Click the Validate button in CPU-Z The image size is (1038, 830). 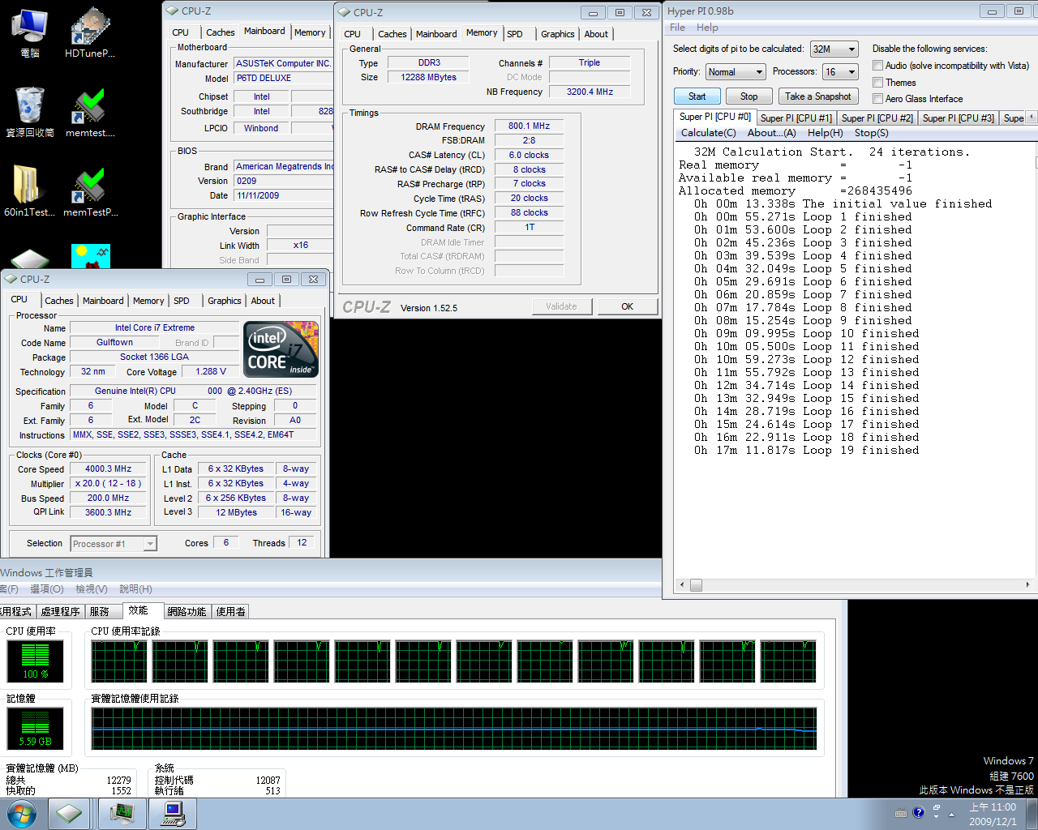click(x=561, y=306)
